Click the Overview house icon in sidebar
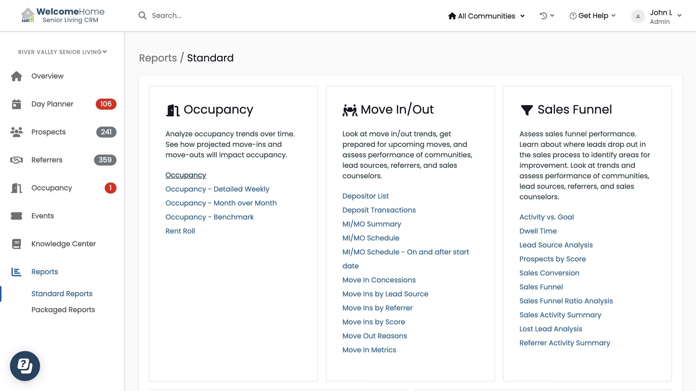696x391 pixels. pyautogui.click(x=16, y=76)
